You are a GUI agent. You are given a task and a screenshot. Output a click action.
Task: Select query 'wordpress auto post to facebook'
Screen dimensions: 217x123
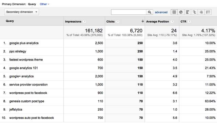(32, 118)
